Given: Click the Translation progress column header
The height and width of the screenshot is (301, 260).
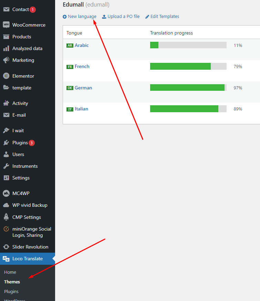Looking at the screenshot, I should tap(171, 33).
